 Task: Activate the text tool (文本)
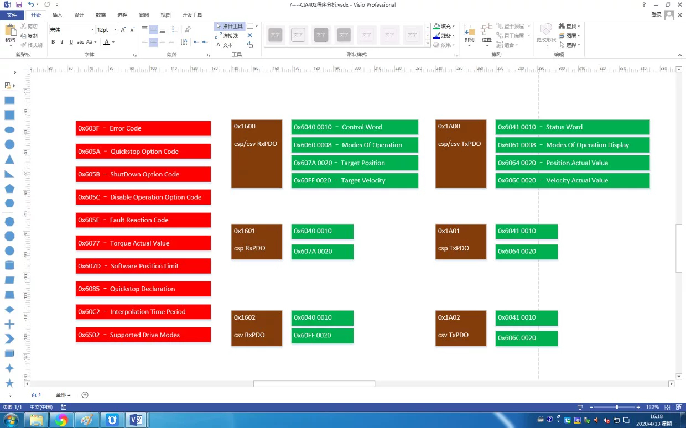coord(225,45)
